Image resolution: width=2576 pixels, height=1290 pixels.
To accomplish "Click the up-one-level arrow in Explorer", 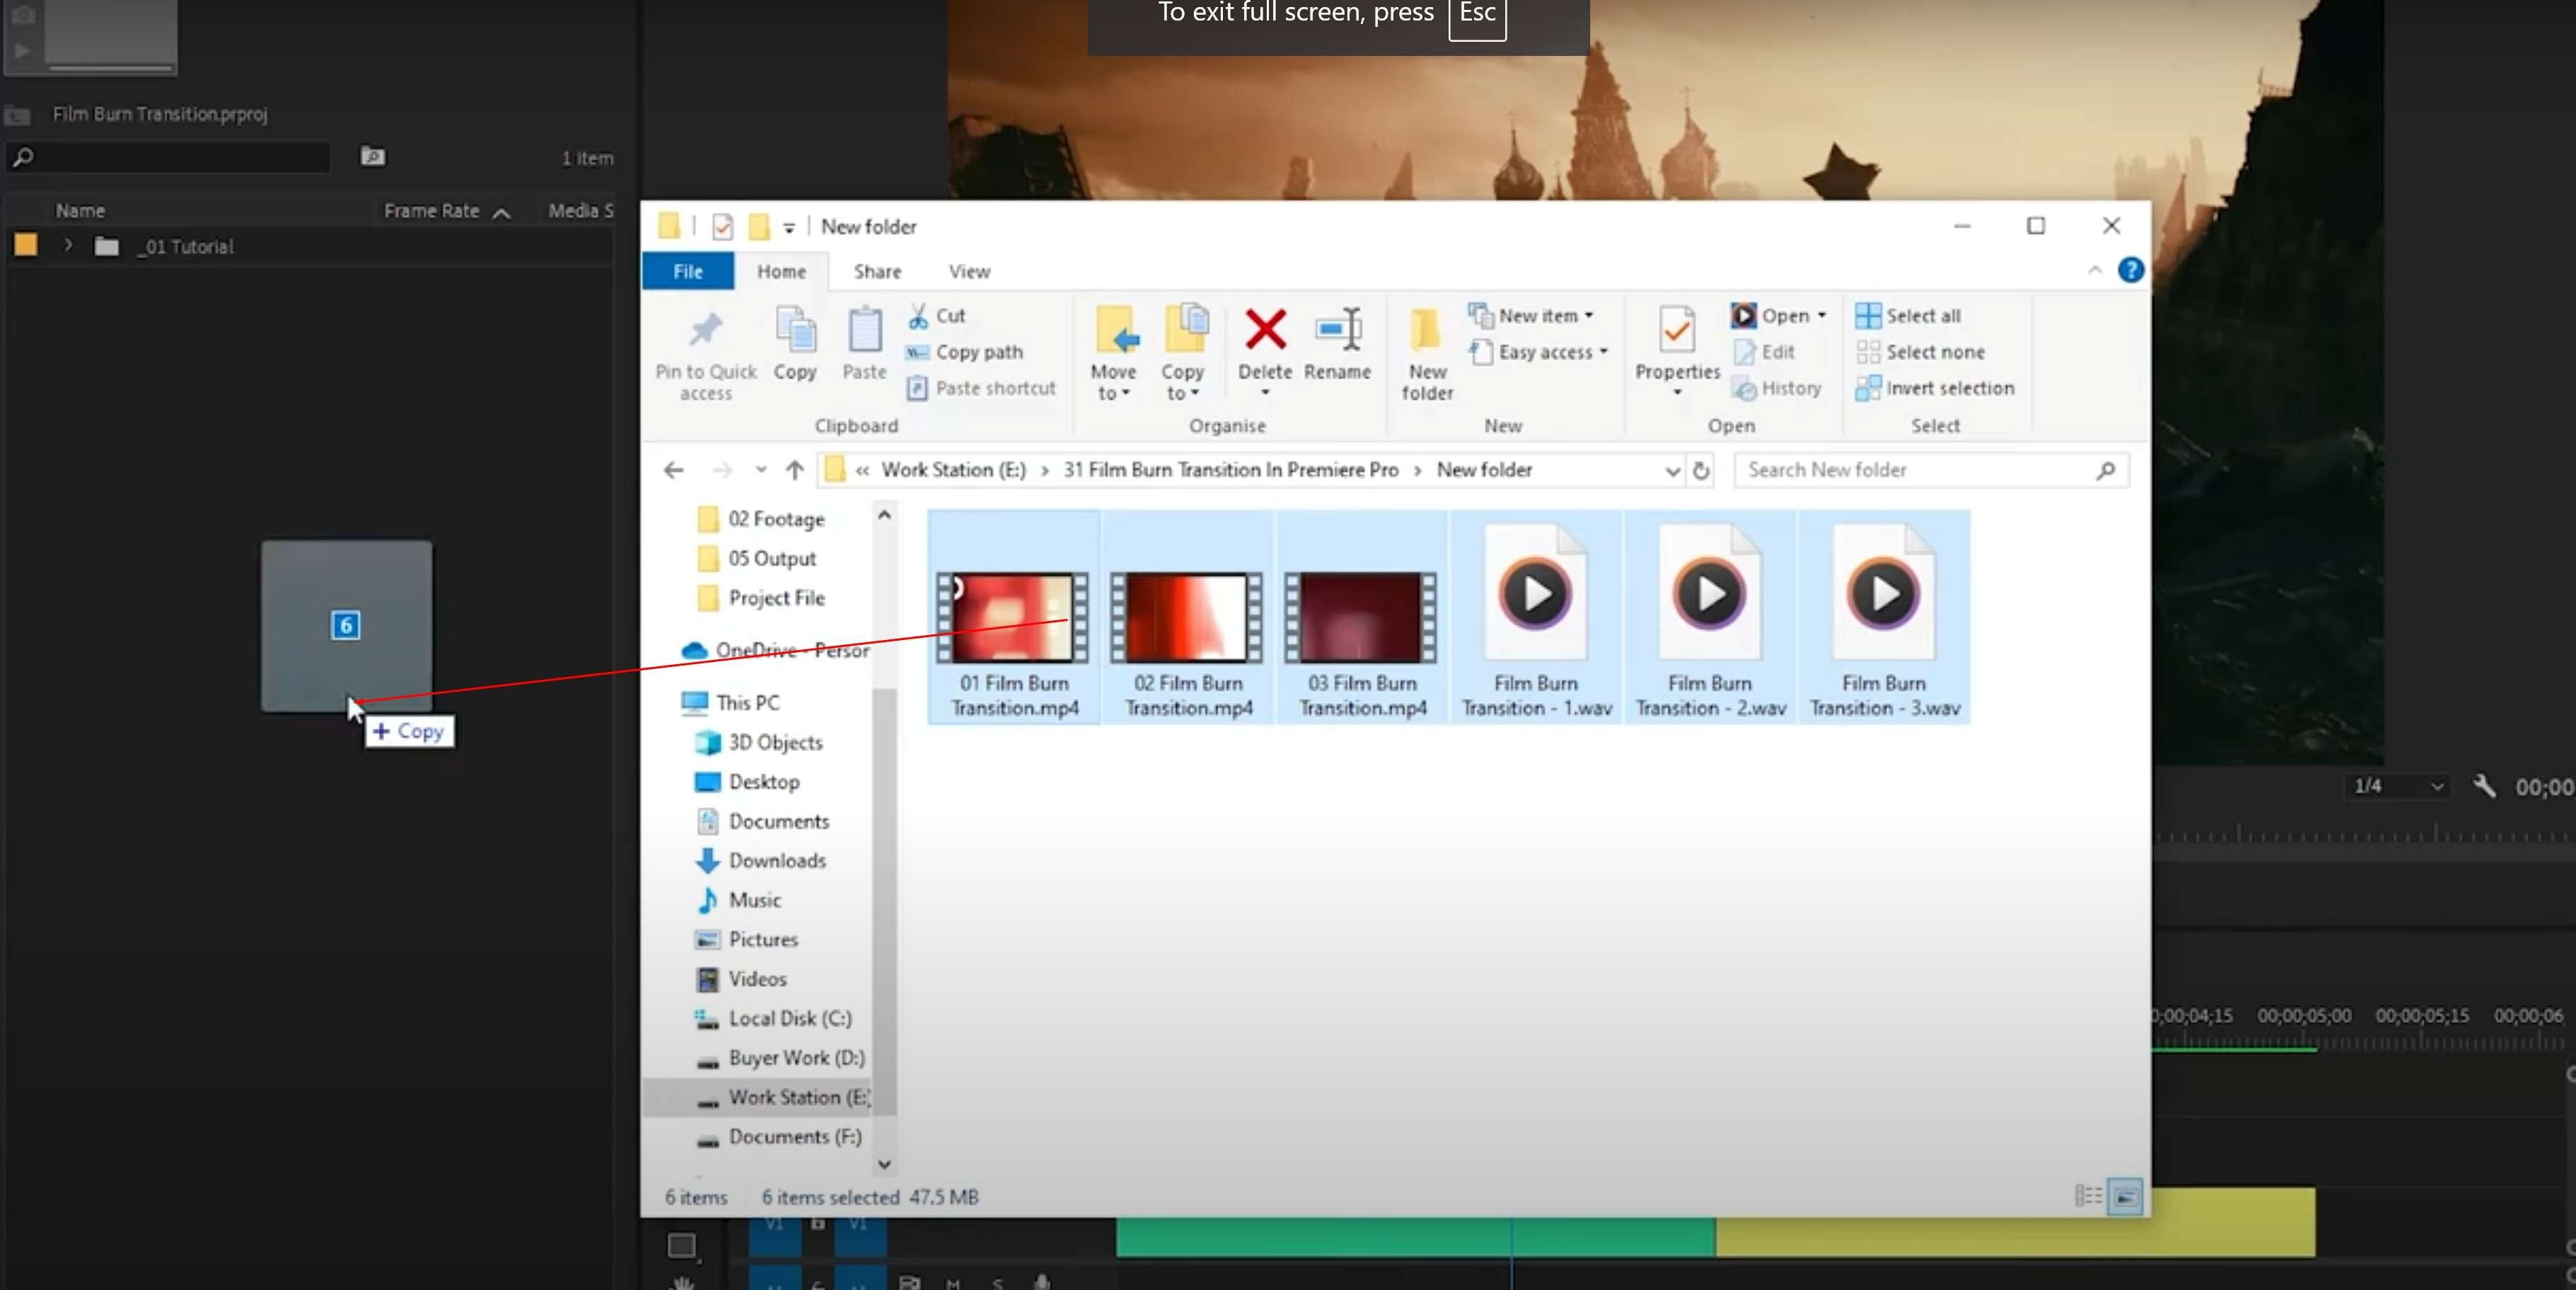I will click(x=794, y=470).
